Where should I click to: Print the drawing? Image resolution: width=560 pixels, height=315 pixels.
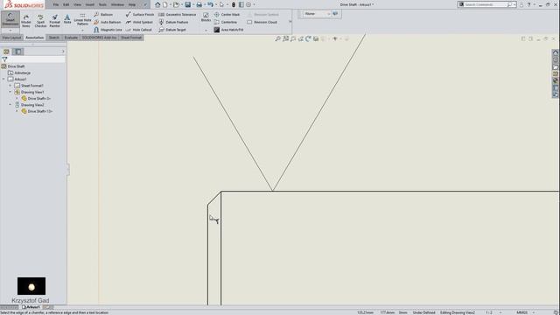199,4
